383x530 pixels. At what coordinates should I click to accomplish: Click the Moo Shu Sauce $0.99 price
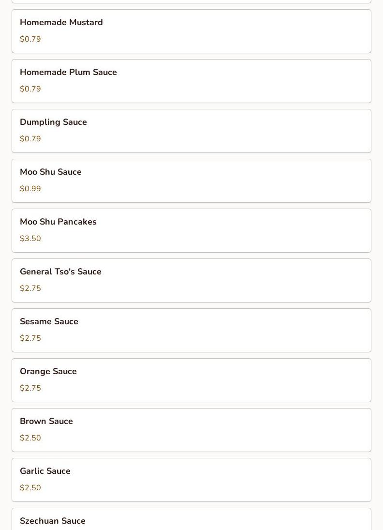pos(30,189)
